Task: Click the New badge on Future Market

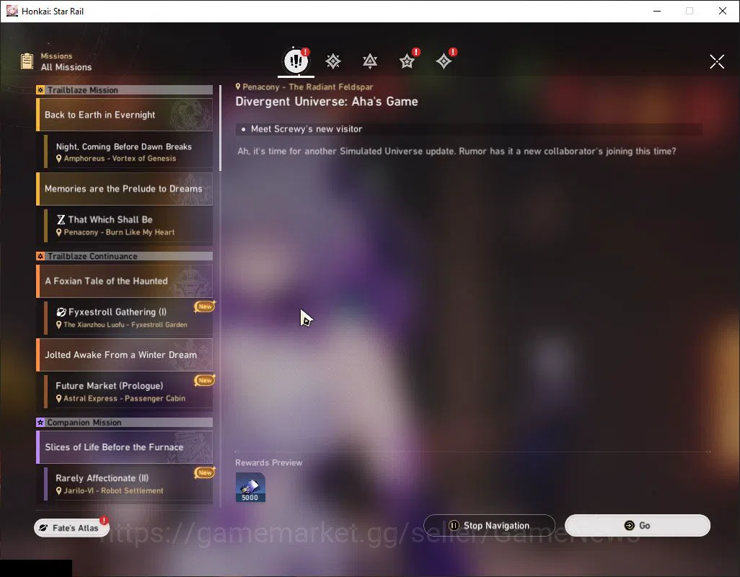Action: pyautogui.click(x=205, y=380)
